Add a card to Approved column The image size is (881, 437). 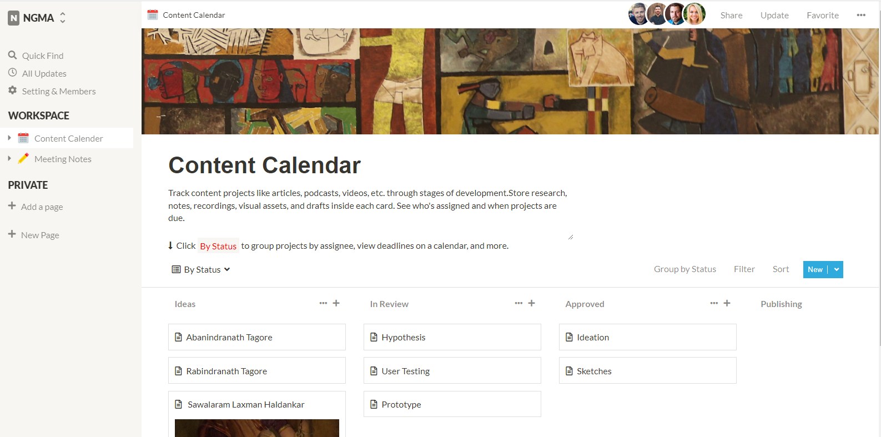[x=727, y=303]
